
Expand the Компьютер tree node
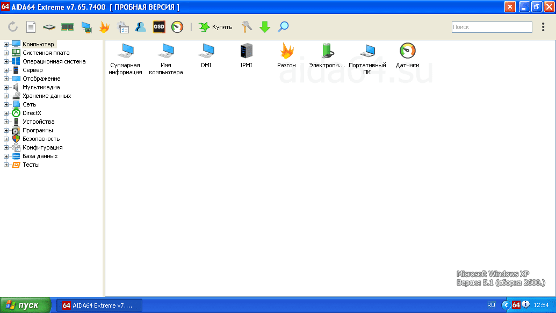click(x=6, y=44)
